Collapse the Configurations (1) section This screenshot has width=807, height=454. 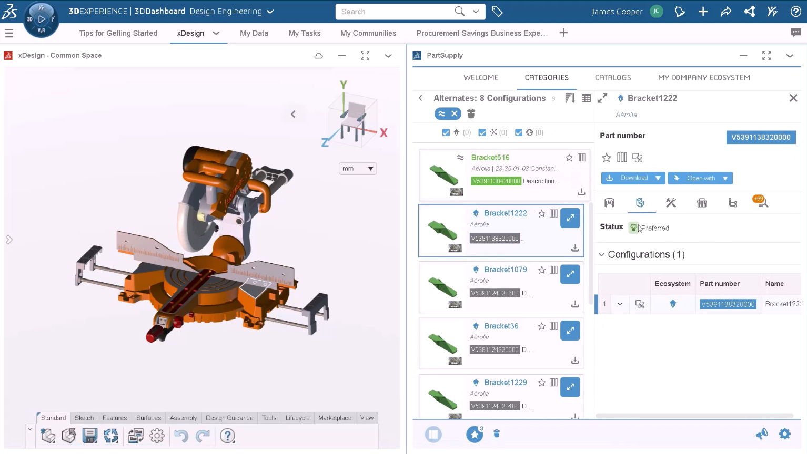coord(601,255)
